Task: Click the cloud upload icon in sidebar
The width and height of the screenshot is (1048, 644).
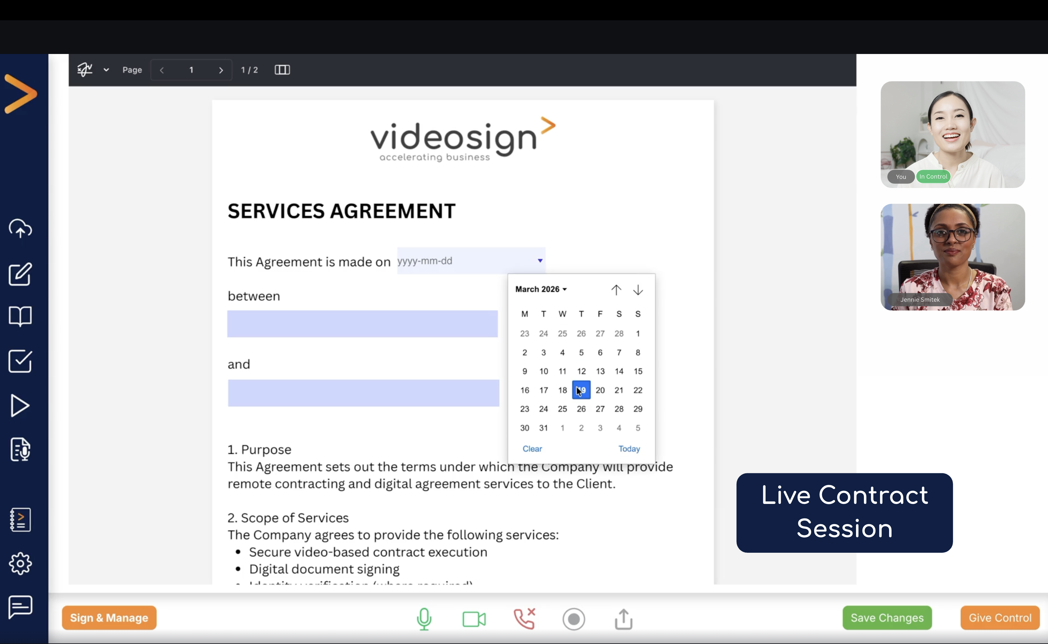Action: click(20, 229)
